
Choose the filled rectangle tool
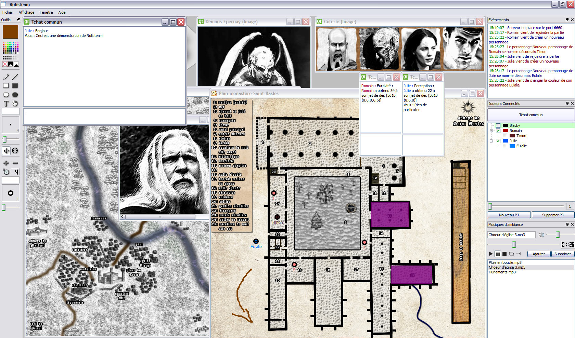(x=15, y=86)
